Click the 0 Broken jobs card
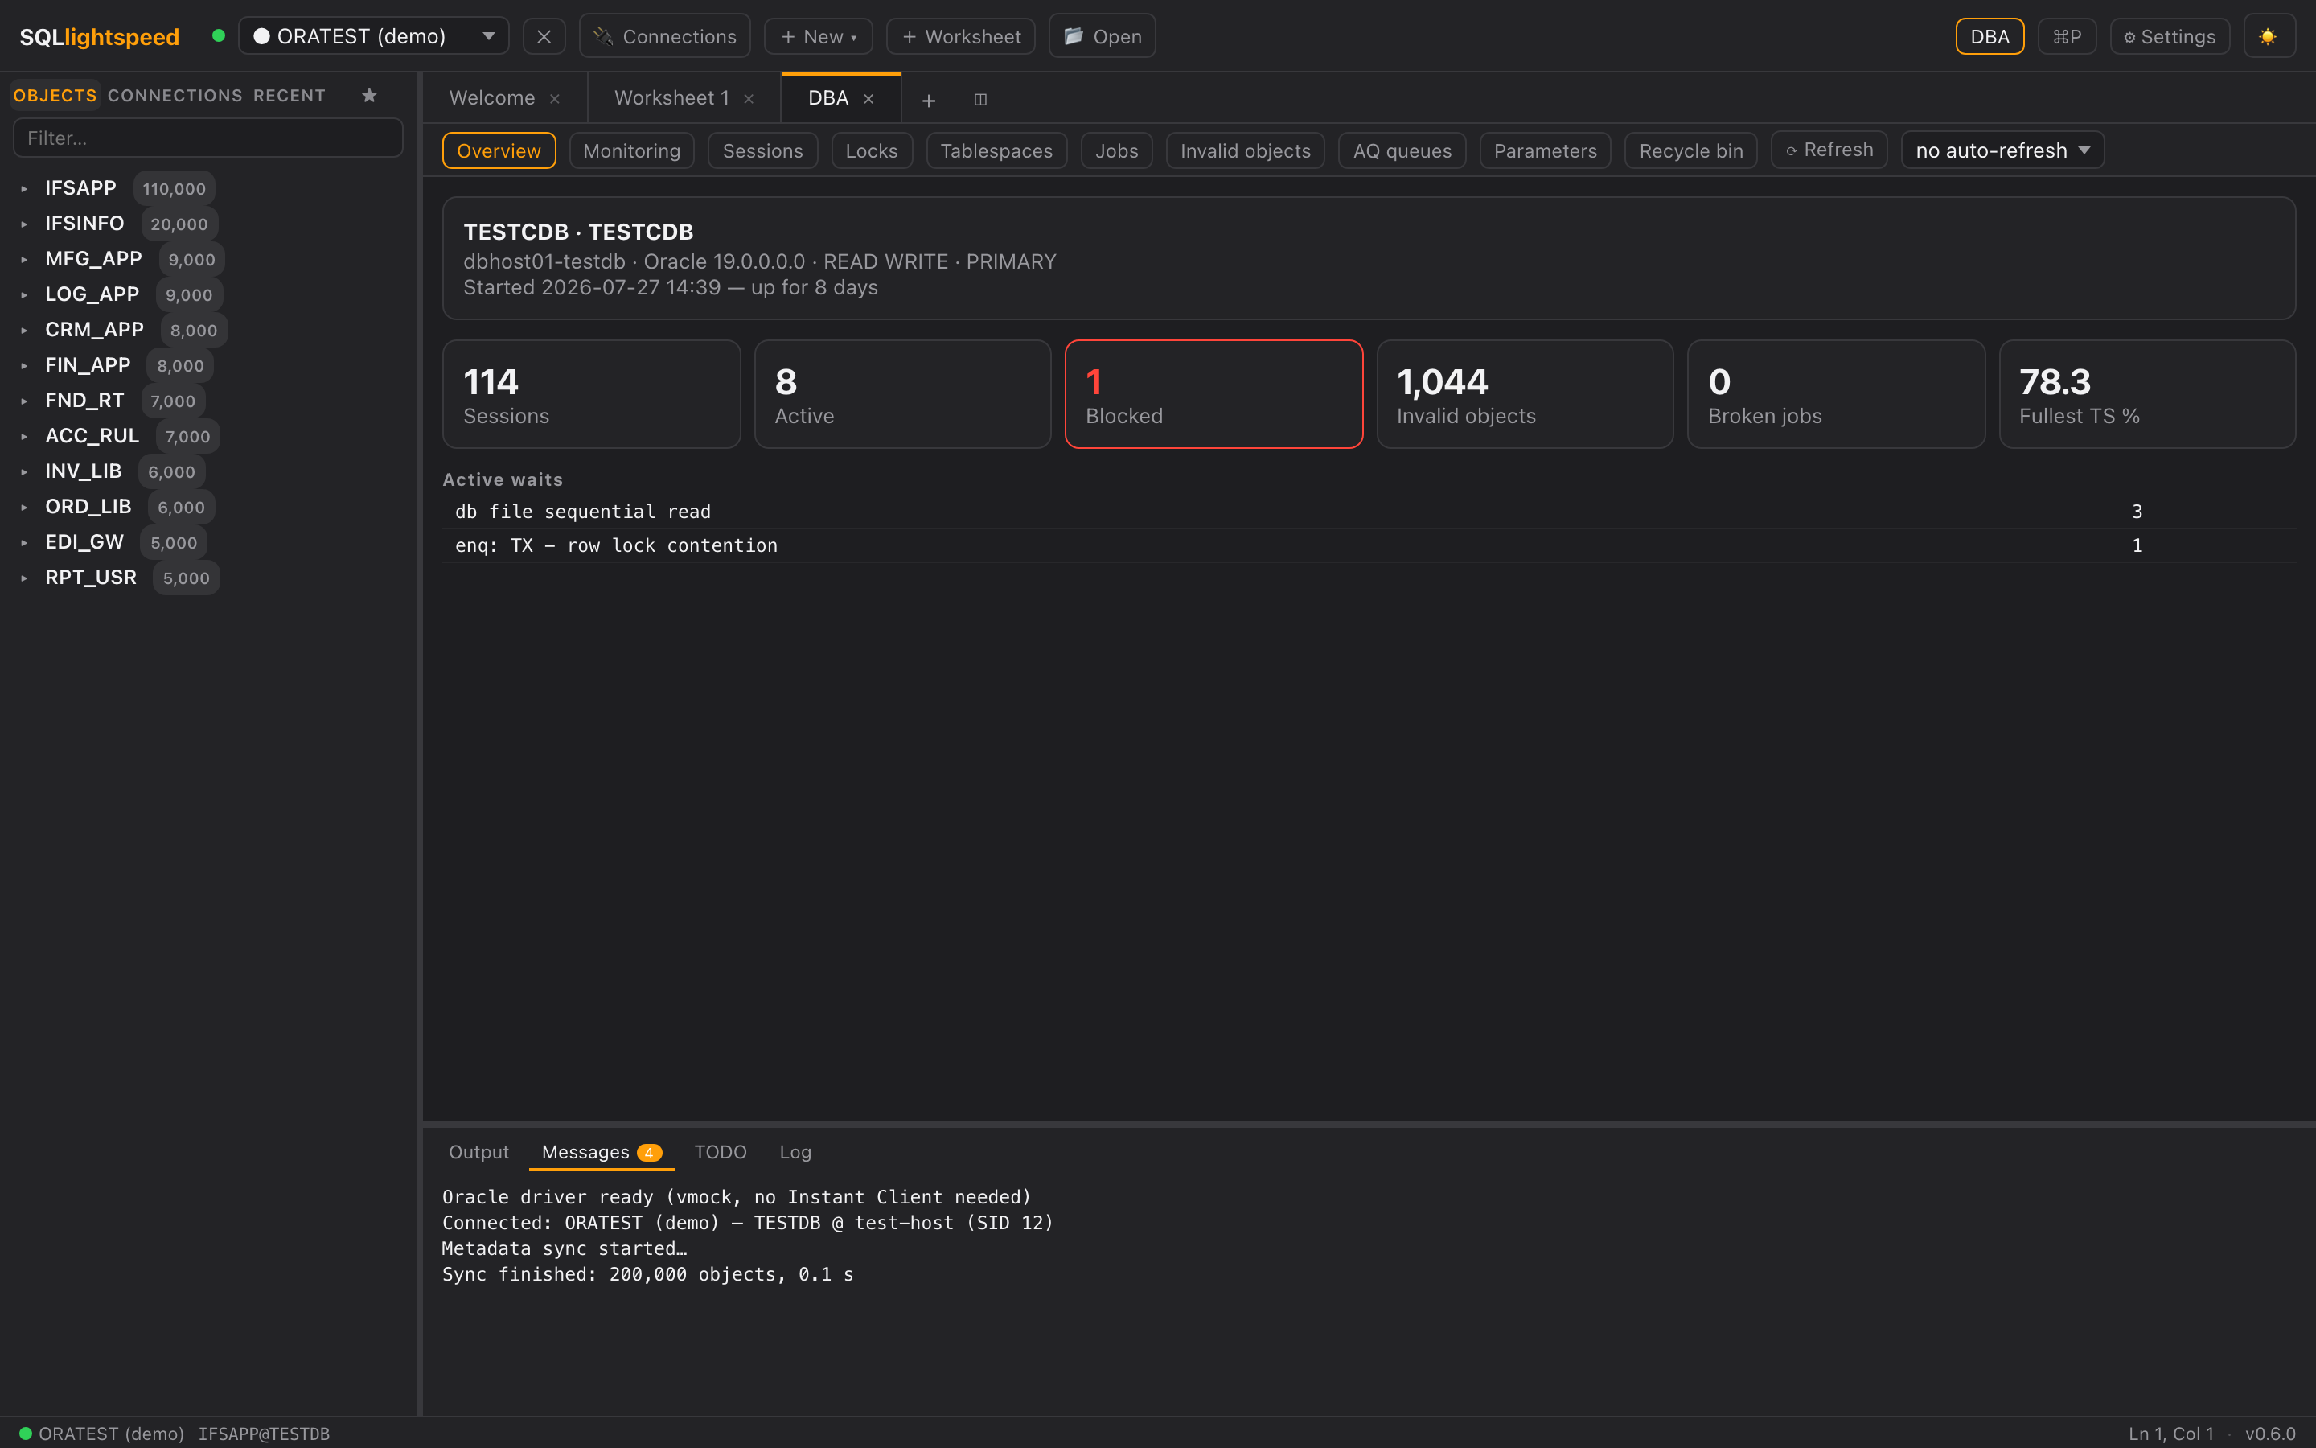Screen dimensions: 2316x1448 [x=1836, y=394]
